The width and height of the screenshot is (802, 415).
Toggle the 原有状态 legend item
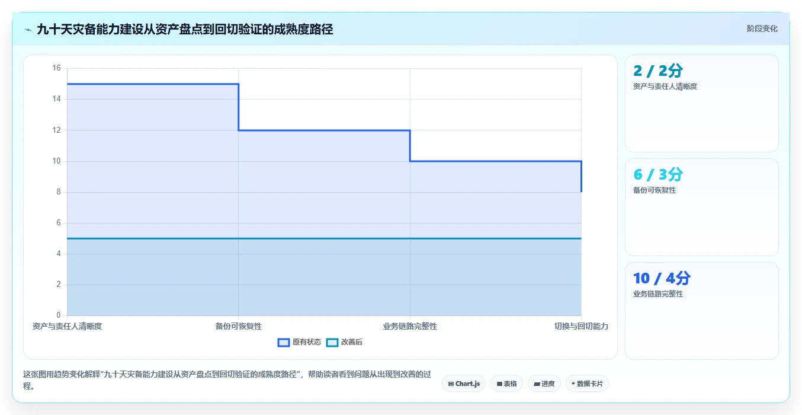tap(300, 342)
